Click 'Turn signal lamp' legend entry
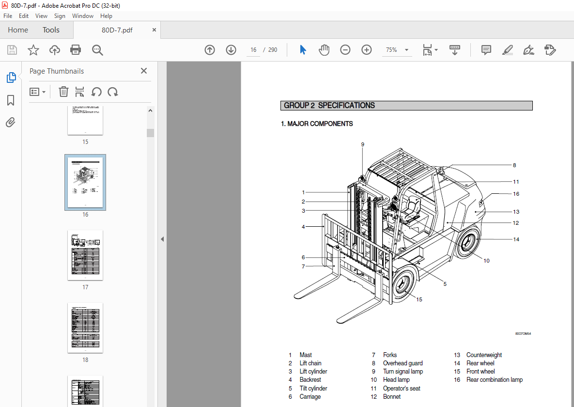The width and height of the screenshot is (574, 407). [x=403, y=372]
